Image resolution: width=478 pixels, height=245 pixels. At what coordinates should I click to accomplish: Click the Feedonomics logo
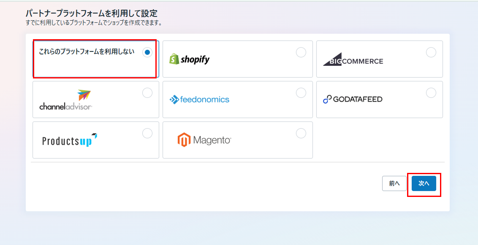click(199, 100)
